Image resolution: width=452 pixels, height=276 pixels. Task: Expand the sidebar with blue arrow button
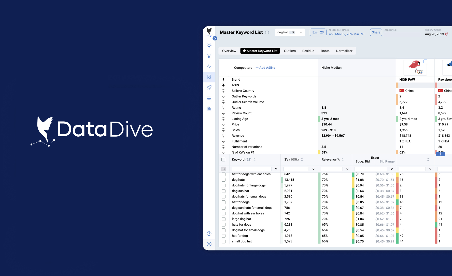pyautogui.click(x=215, y=38)
